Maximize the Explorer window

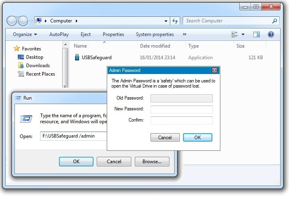pos(256,7)
